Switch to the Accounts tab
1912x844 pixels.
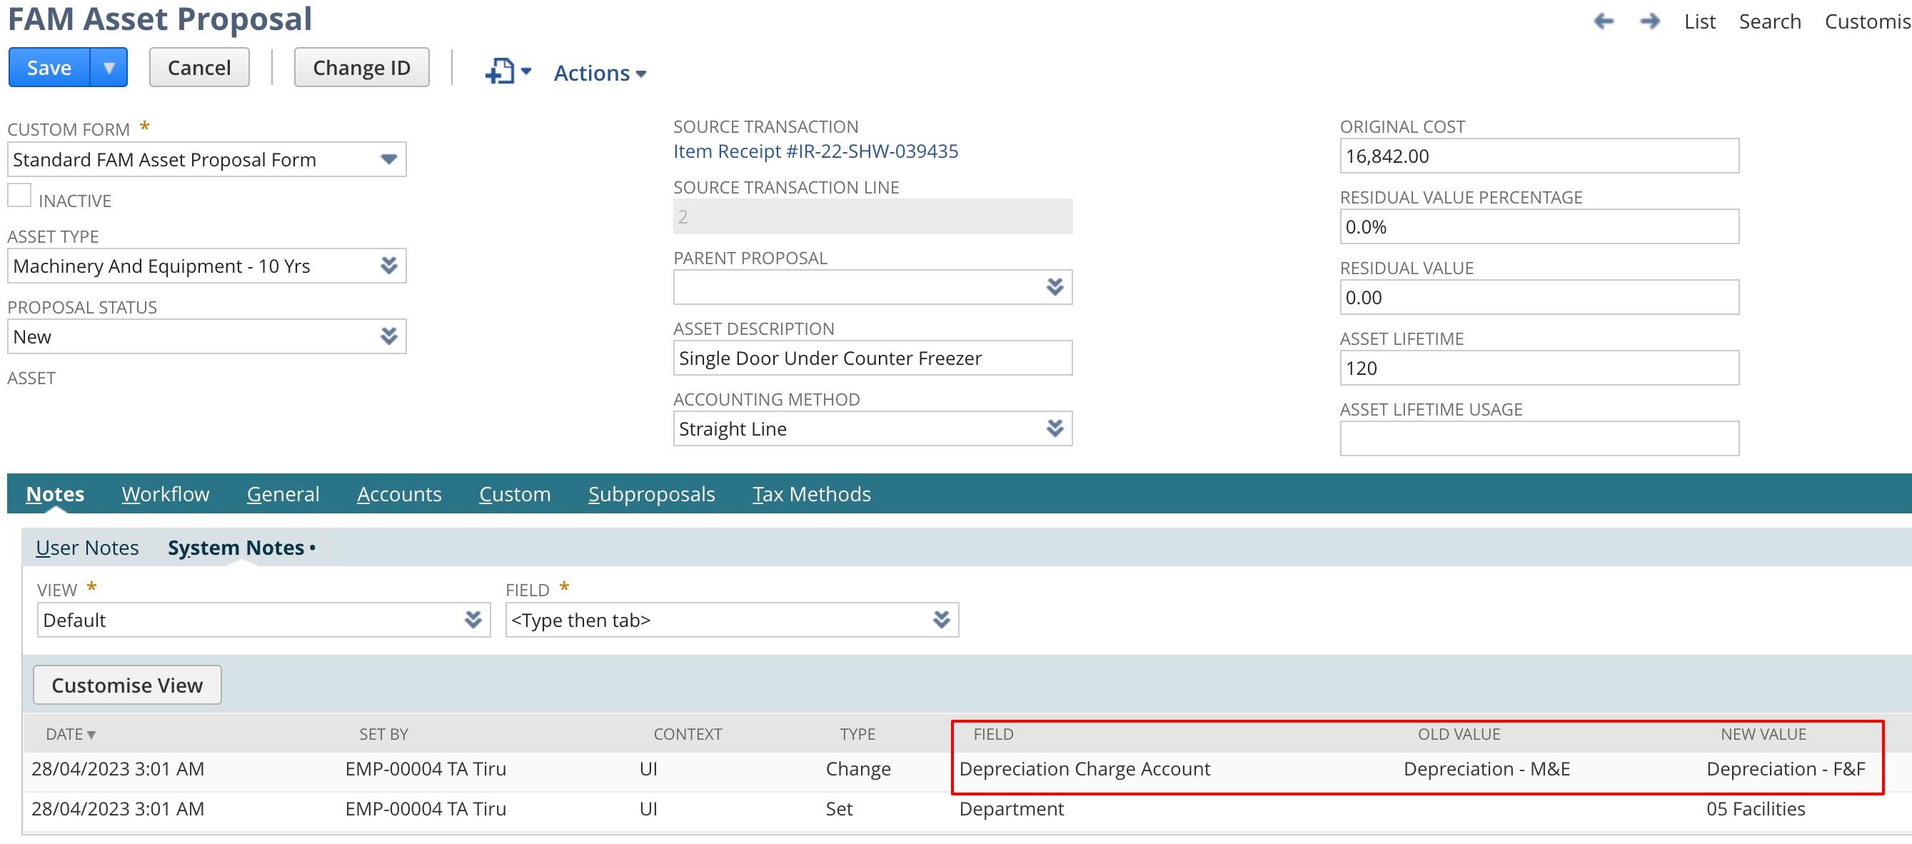(x=398, y=494)
